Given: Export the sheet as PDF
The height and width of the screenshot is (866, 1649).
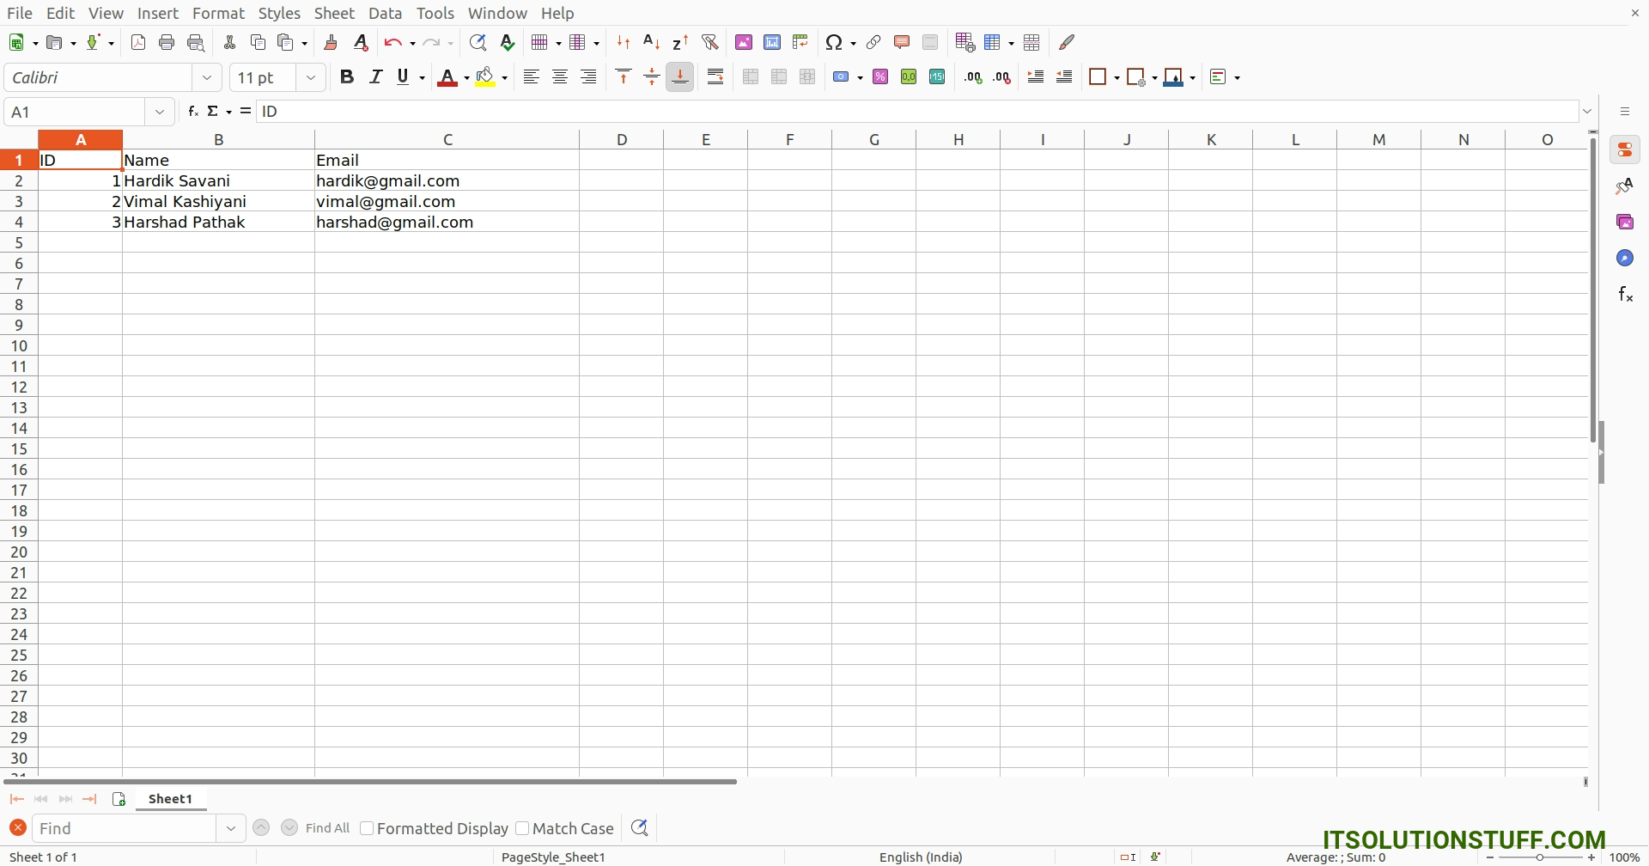Looking at the screenshot, I should (138, 42).
